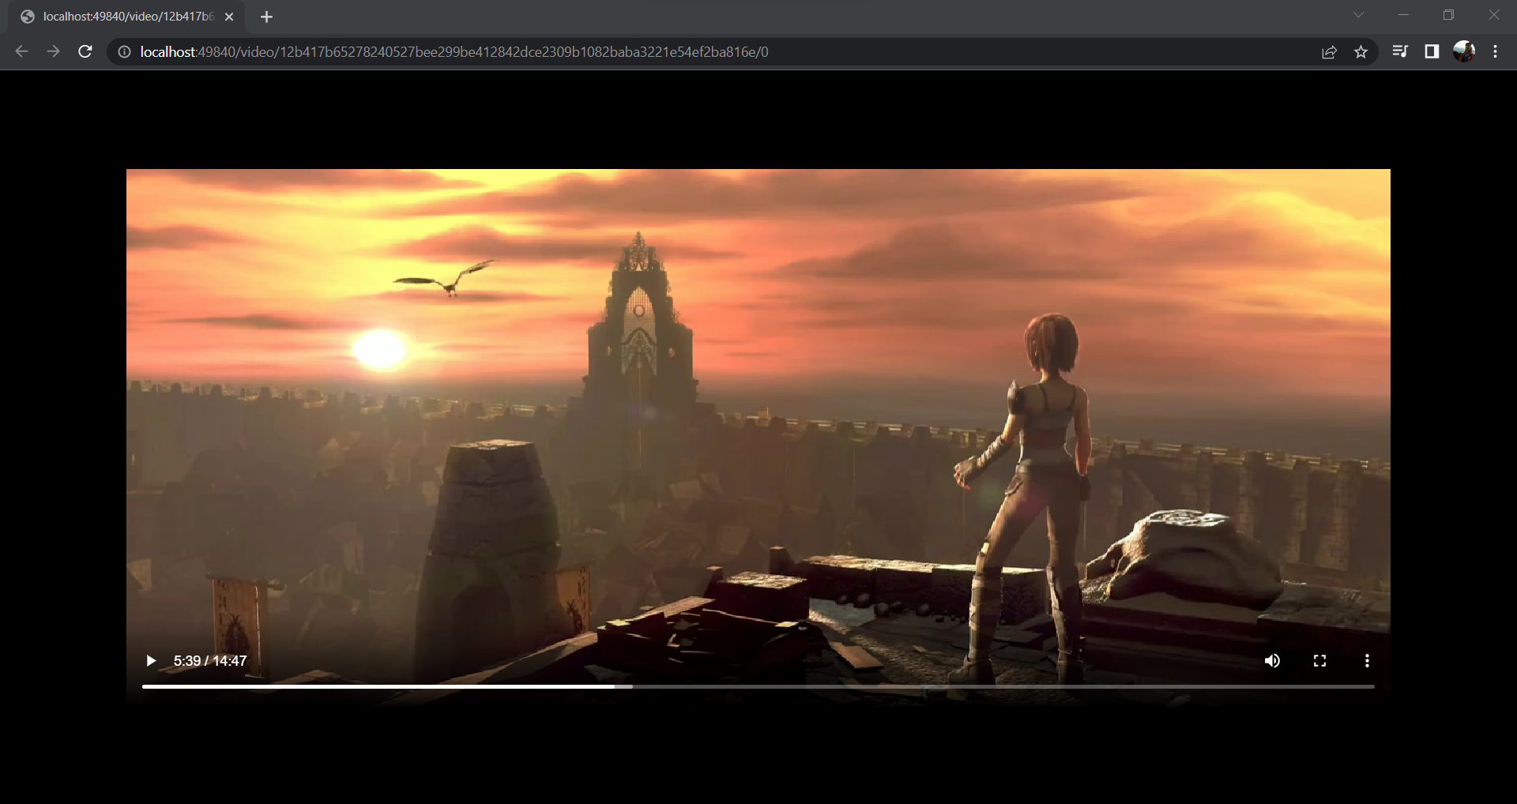The height and width of the screenshot is (804, 1517).
Task: Open the Chrome profile avatar
Action: pyautogui.click(x=1463, y=52)
